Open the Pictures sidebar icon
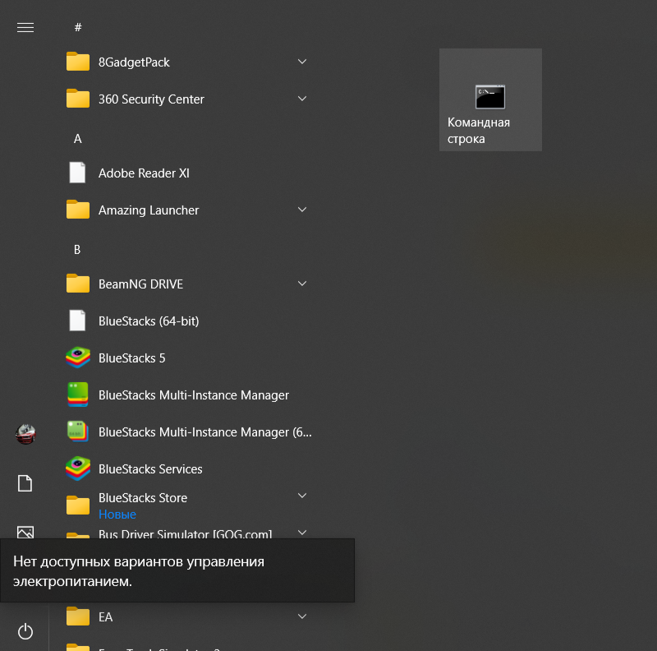The image size is (657, 651). [x=25, y=531]
